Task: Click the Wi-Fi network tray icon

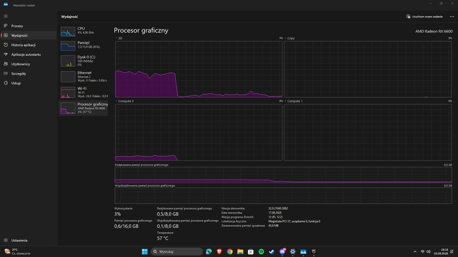Action: (422, 252)
